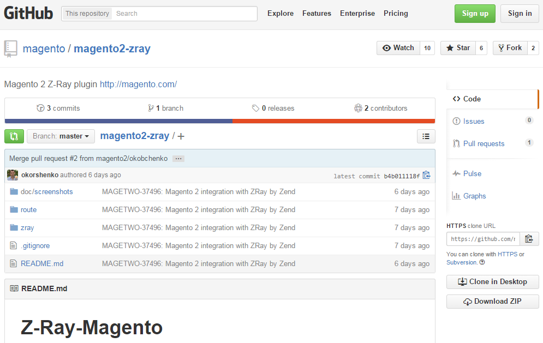Open the magento2-zray repository title link
Screen dimensions: 543x343
(x=112, y=49)
